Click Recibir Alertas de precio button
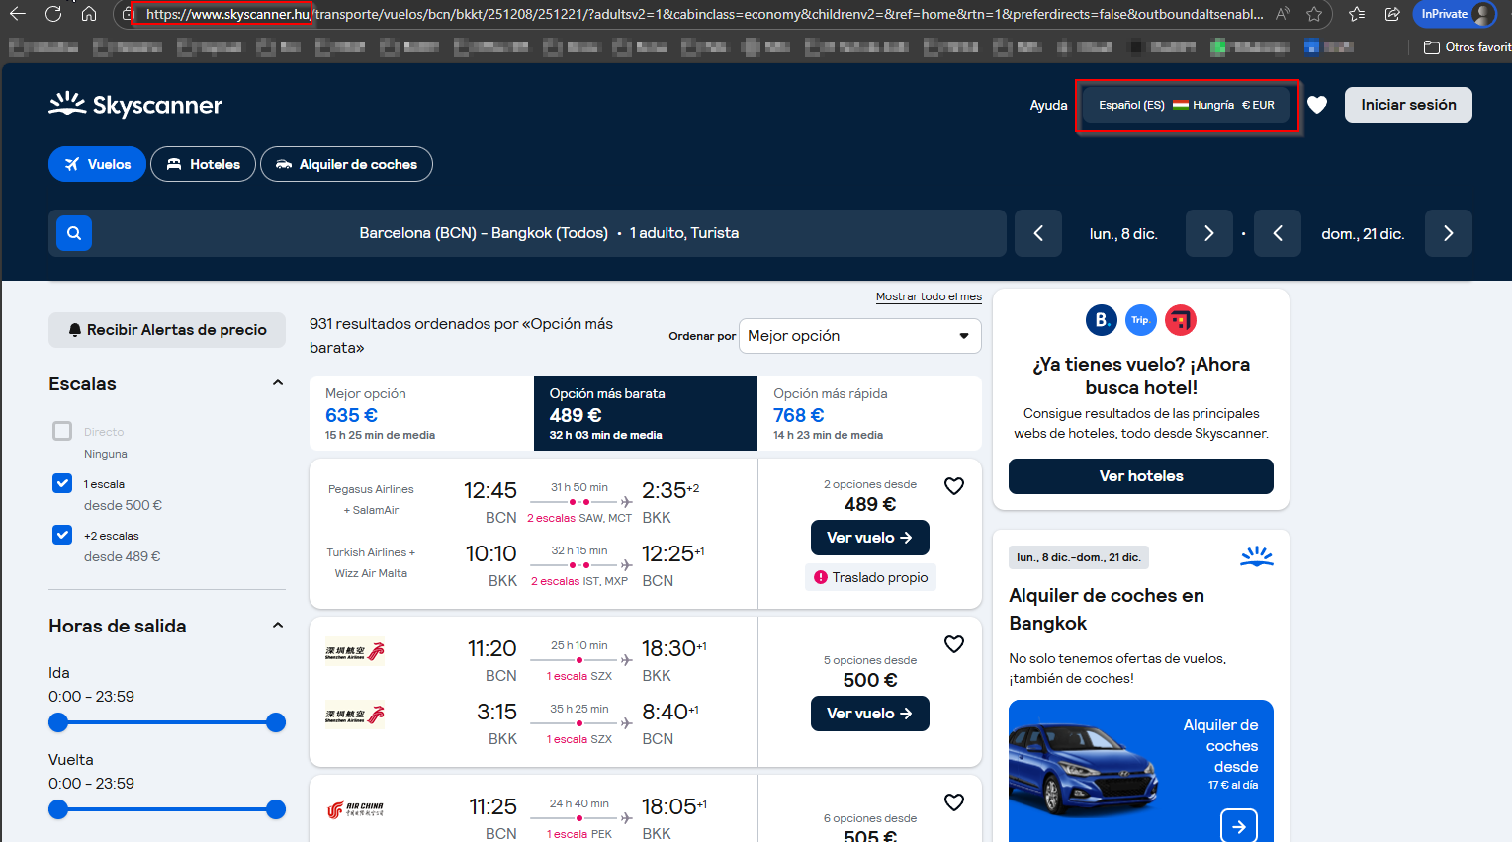 [167, 330]
